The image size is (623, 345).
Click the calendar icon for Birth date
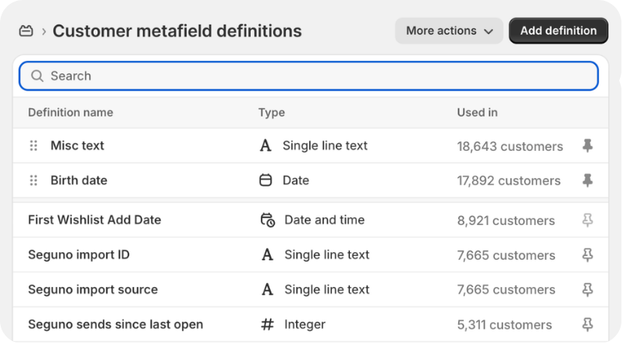pos(265,180)
